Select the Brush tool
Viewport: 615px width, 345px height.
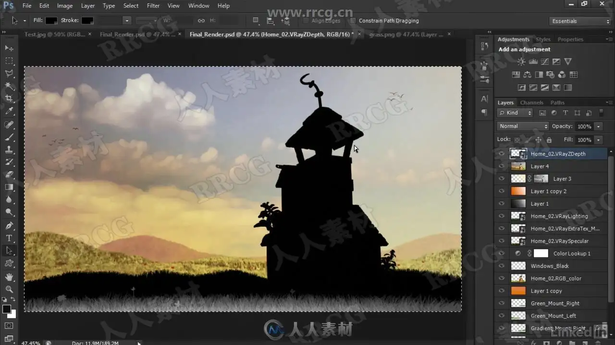tap(9, 137)
